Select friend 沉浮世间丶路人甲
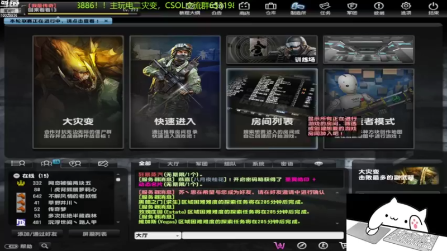This screenshot has width=447, height=251. [73, 222]
